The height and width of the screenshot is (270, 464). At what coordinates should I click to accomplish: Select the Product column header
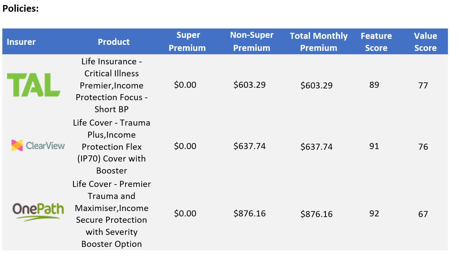pyautogui.click(x=114, y=42)
